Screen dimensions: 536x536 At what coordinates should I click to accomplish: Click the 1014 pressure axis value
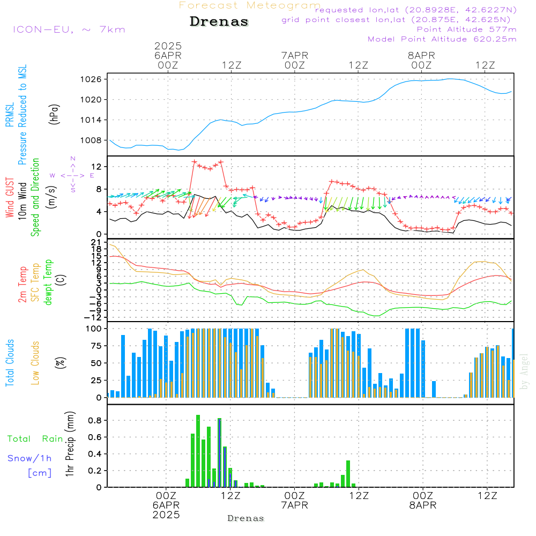[x=91, y=120]
